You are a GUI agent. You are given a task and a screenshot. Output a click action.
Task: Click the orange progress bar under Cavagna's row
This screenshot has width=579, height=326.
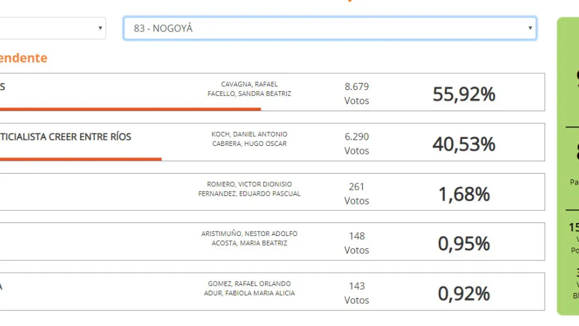click(129, 109)
